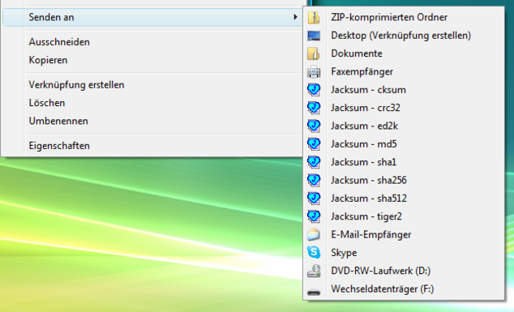Click the Dokumente folder icon
The height and width of the screenshot is (312, 514).
[x=314, y=53]
